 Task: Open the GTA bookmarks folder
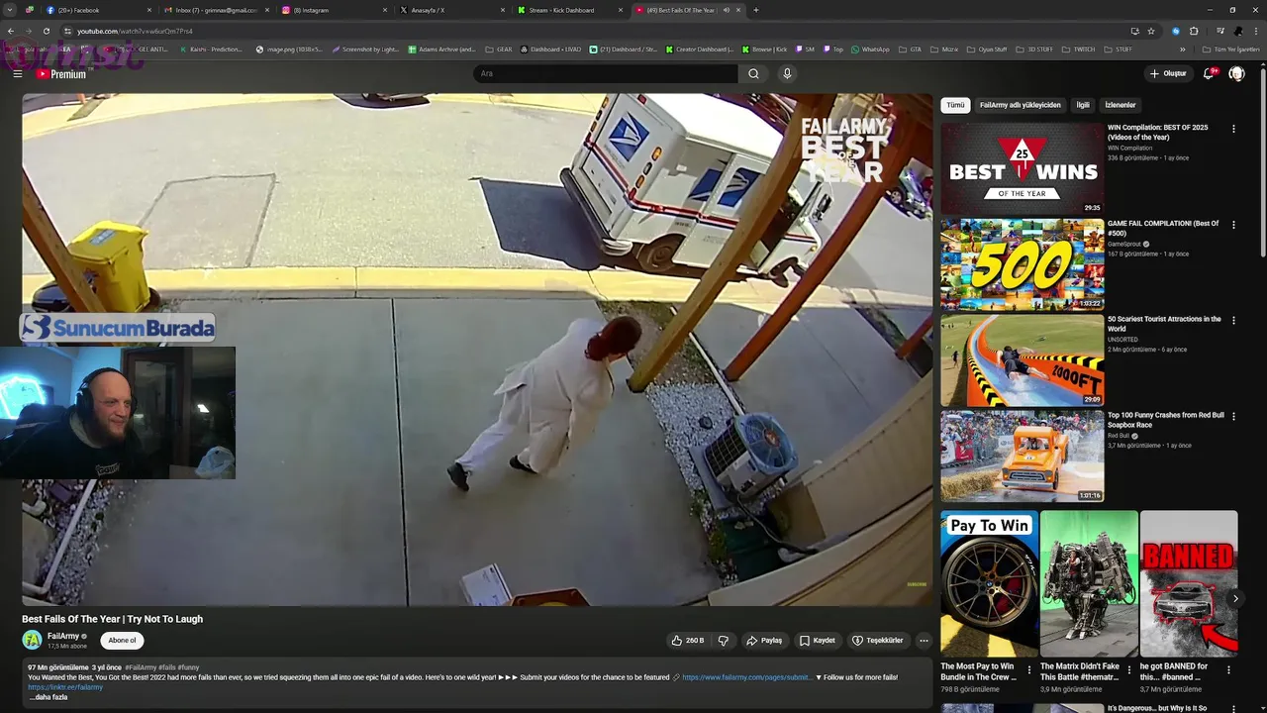[911, 49]
